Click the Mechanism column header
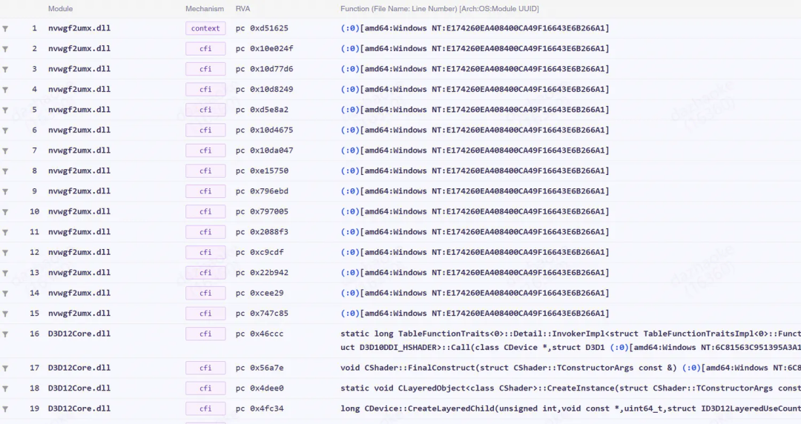Screen dimensions: 801x424 205,9
